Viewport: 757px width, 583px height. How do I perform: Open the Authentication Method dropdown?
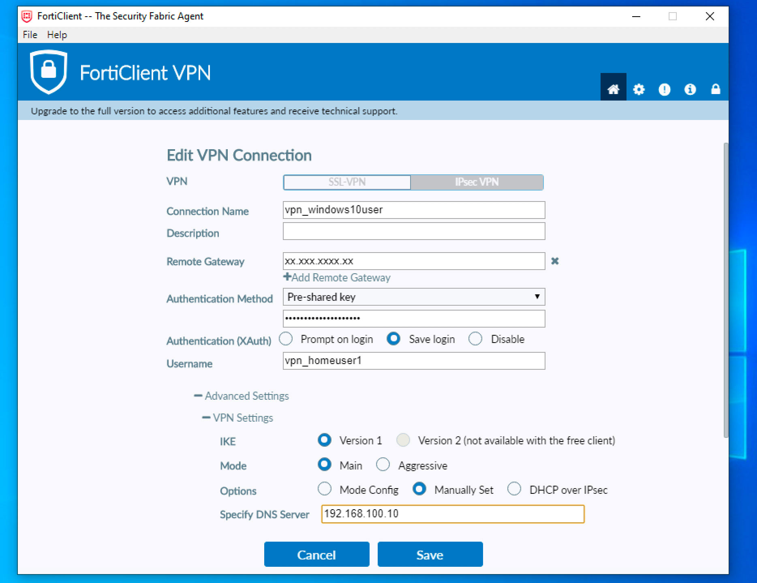coord(414,297)
